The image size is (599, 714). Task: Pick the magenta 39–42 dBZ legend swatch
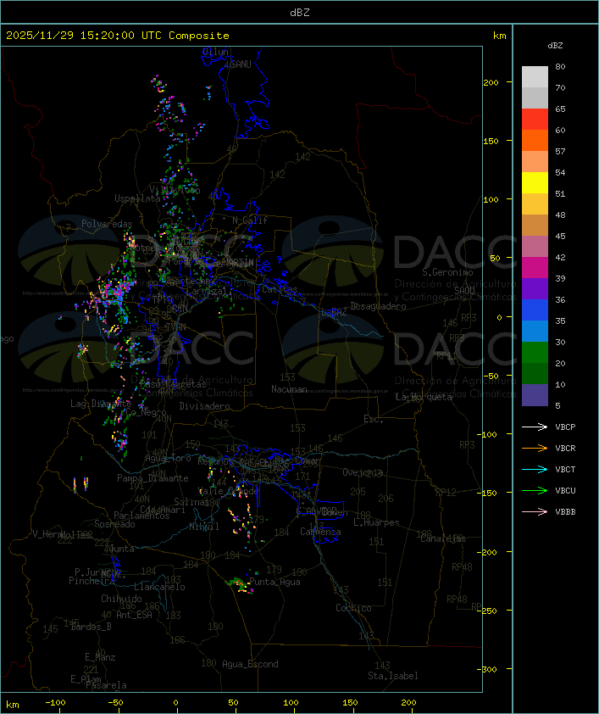click(535, 268)
